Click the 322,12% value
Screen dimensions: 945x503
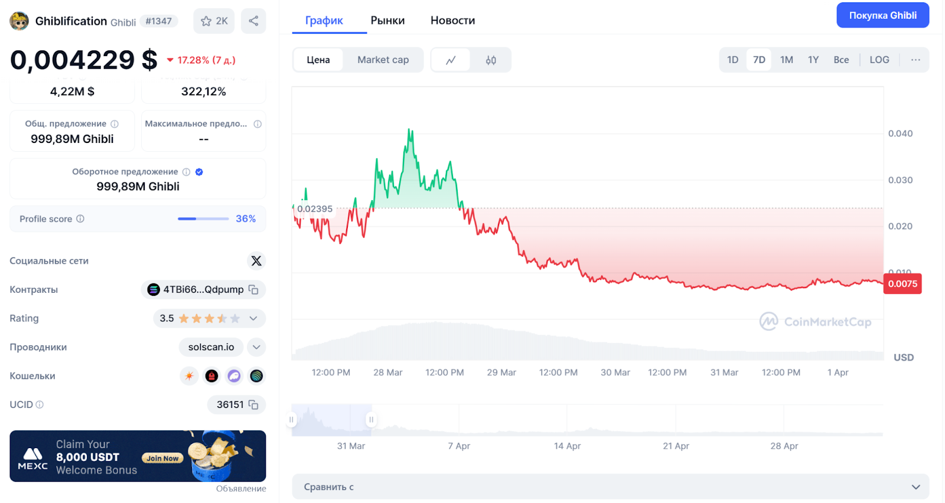[x=203, y=92]
